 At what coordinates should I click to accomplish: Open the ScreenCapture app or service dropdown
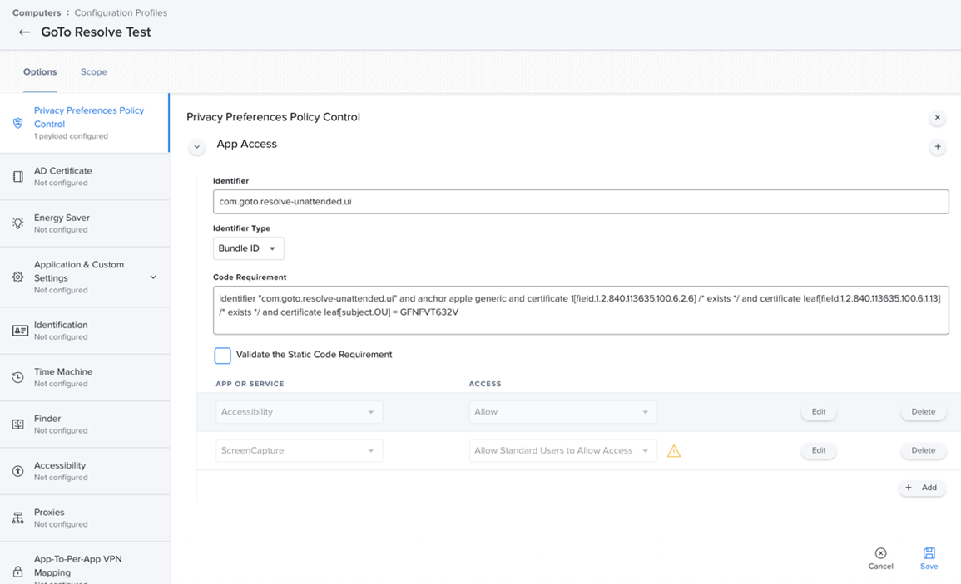[299, 450]
